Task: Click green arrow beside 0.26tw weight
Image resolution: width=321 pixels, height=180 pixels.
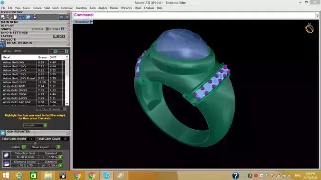Action: pyautogui.click(x=61, y=165)
